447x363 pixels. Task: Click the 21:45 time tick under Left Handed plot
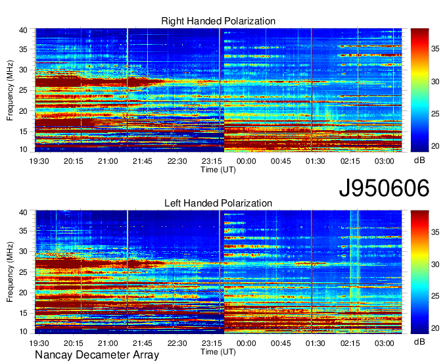click(142, 343)
